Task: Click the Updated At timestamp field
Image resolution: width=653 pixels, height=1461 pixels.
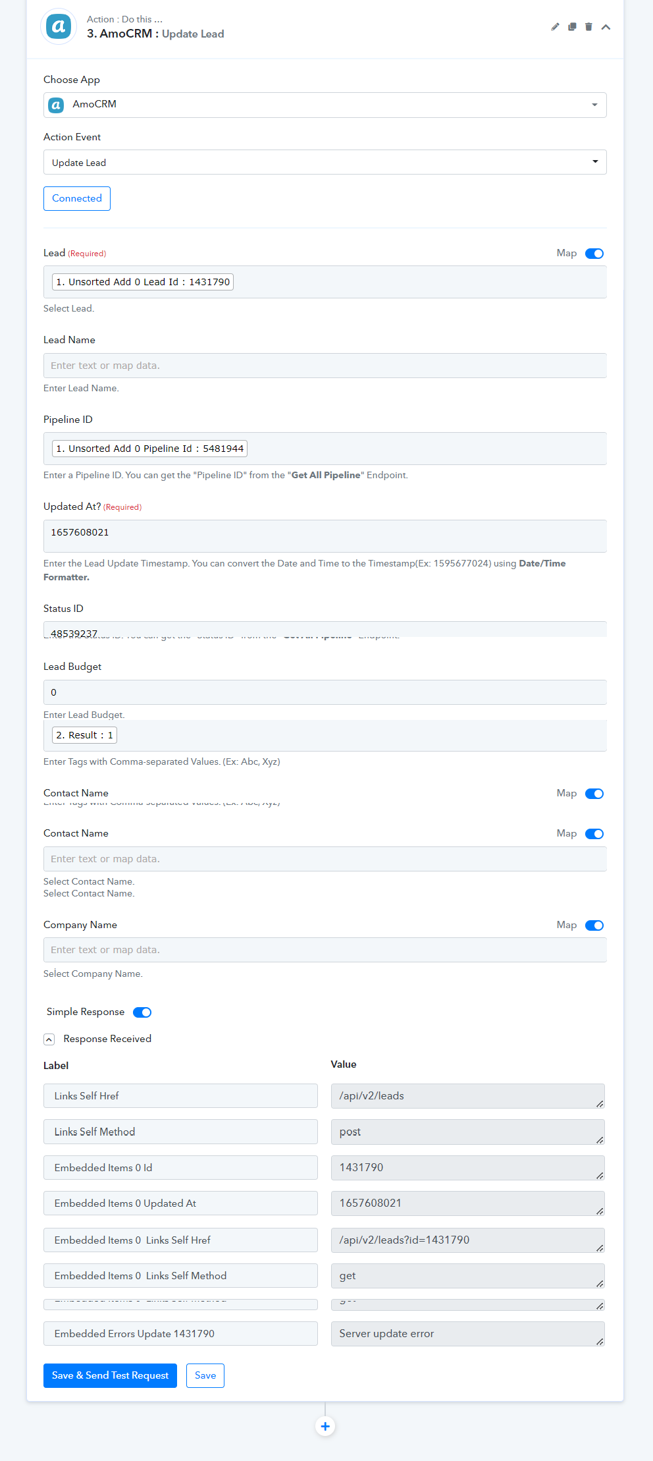Action: (325, 536)
